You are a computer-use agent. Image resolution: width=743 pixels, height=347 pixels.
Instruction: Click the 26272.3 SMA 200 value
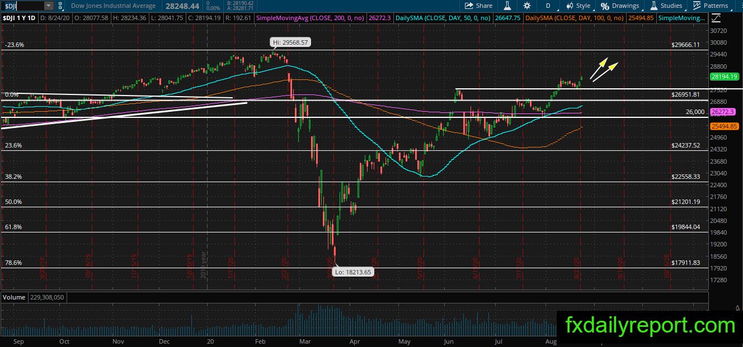pyautogui.click(x=380, y=18)
